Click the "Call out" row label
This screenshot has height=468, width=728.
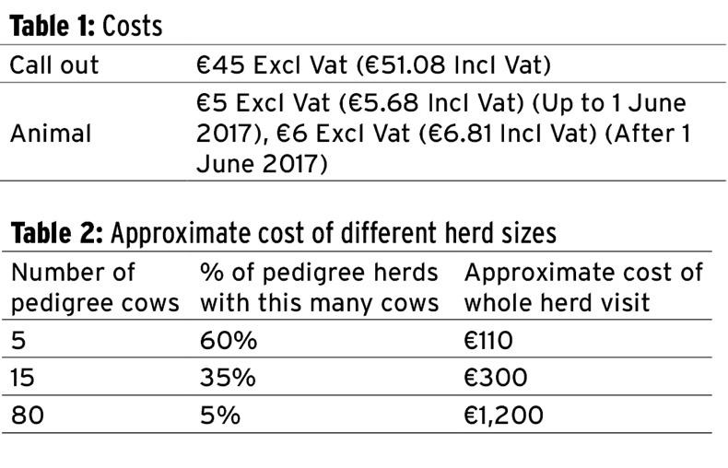(x=53, y=66)
